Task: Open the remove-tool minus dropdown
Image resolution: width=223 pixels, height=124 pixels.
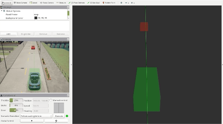Action: pyautogui.click(x=127, y=3)
